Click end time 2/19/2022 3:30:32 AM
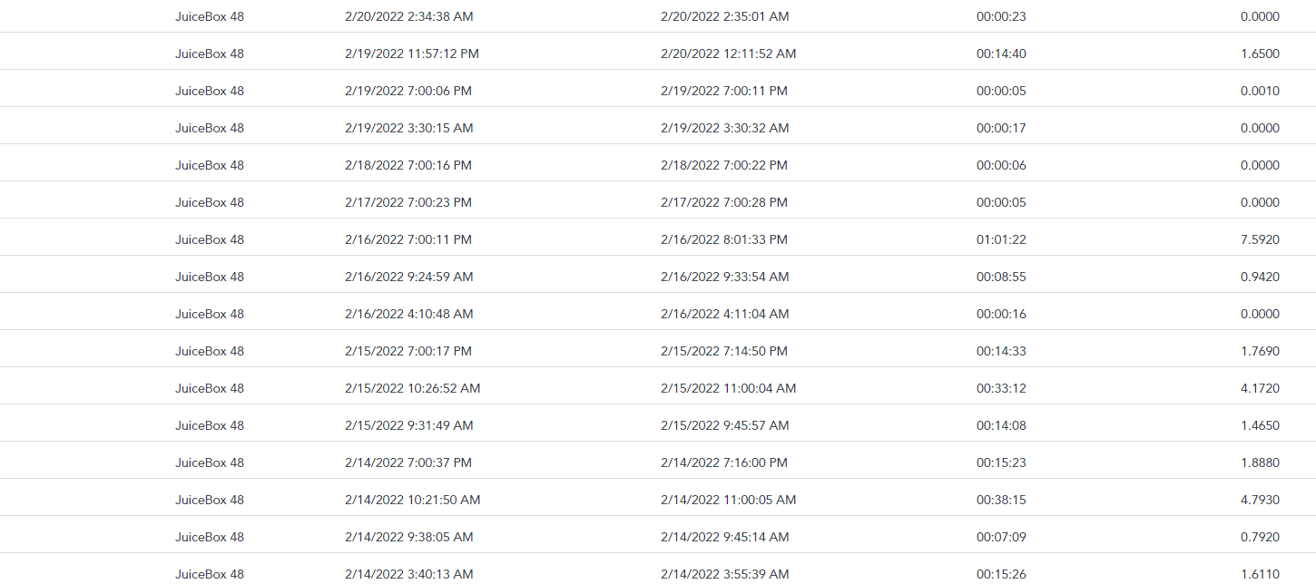Viewport: 1316px width, 584px height. [x=724, y=128]
